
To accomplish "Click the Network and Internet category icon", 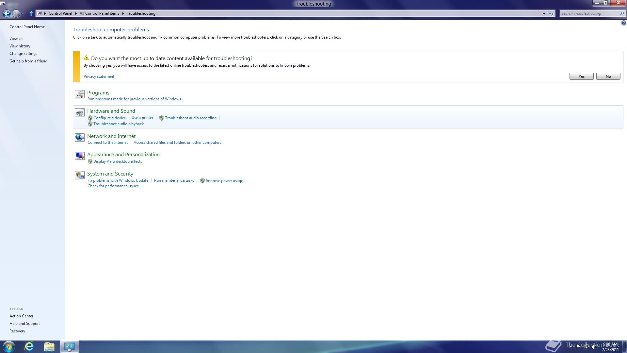I will [x=79, y=138].
